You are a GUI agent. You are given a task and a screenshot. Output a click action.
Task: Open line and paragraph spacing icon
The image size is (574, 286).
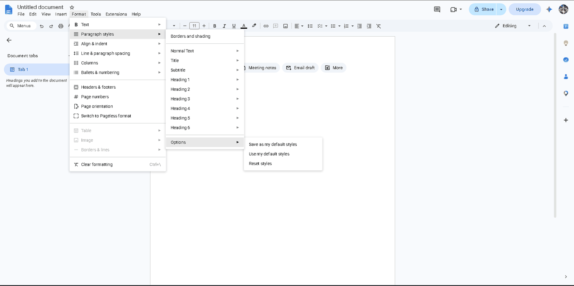[310, 26]
